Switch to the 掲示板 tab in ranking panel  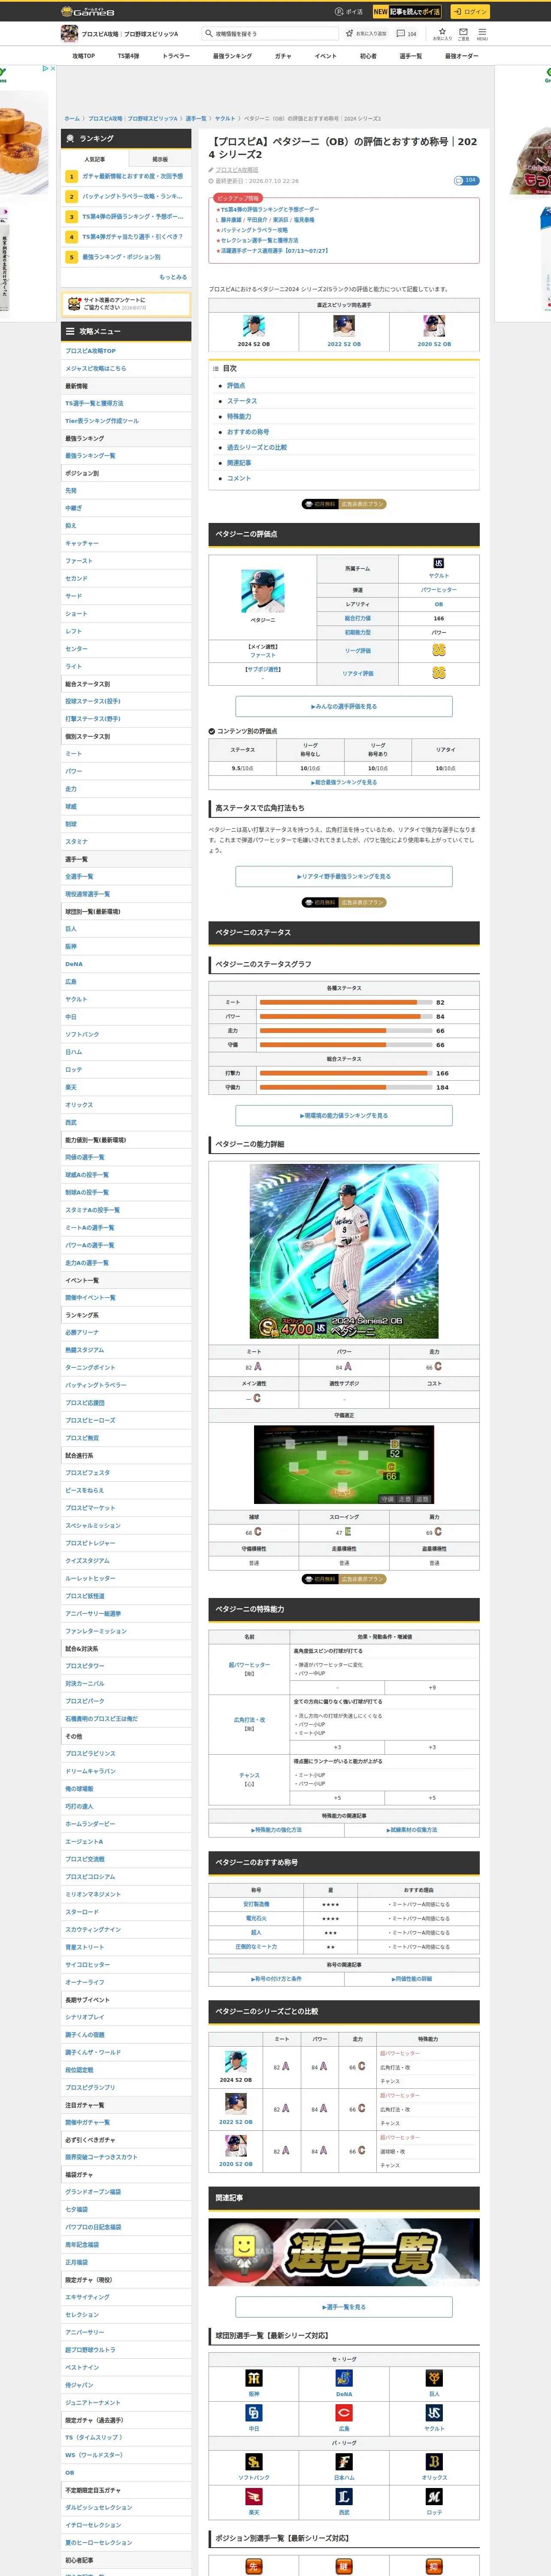click(159, 159)
